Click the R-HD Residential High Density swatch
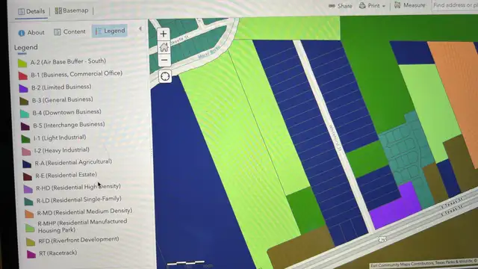This screenshot has width=478, height=269. pos(28,189)
